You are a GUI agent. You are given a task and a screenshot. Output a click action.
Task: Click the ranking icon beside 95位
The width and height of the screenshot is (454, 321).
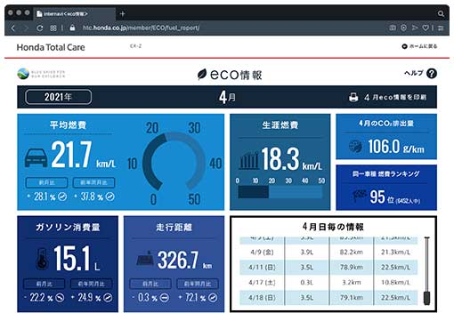tap(359, 197)
